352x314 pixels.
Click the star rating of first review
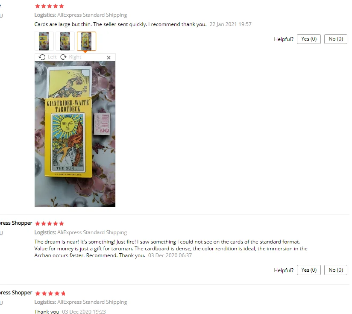(x=50, y=6)
